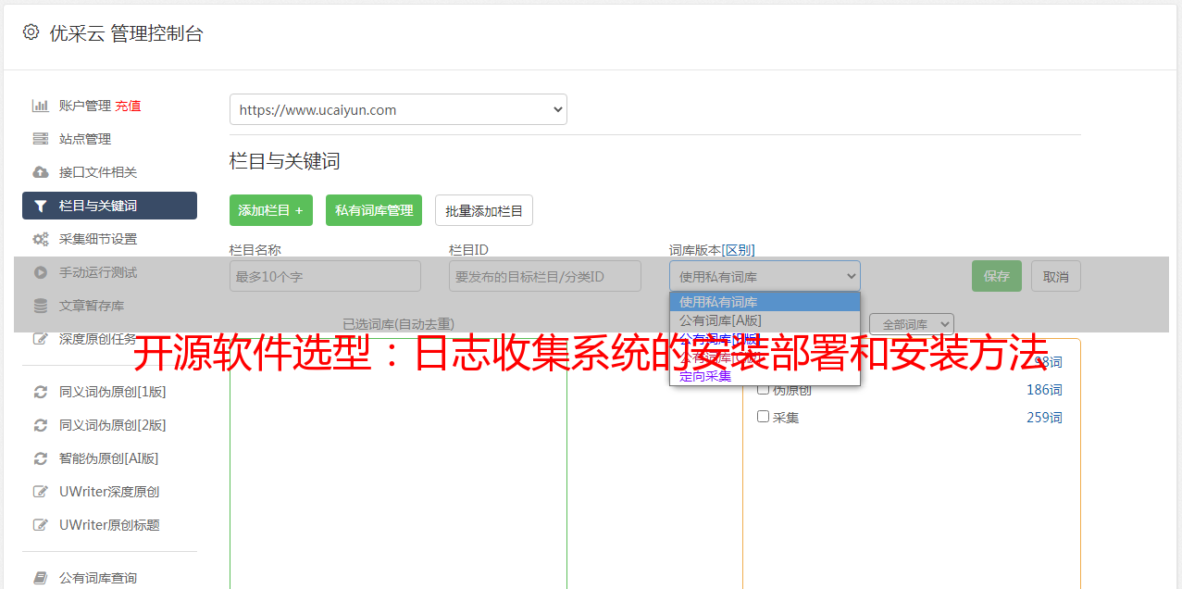The height and width of the screenshot is (589, 1182).
Task: Click the gear icon beside 优采云 管理控制台
Action: tap(31, 32)
